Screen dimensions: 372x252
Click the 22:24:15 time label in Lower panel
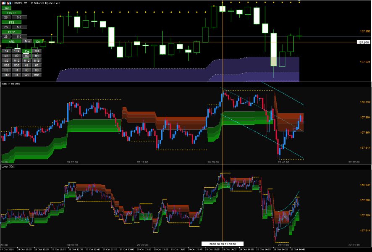click(354, 245)
